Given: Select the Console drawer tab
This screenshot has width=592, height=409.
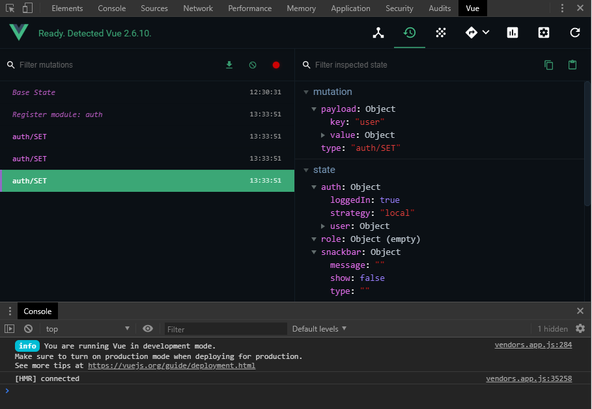Looking at the screenshot, I should [38, 311].
